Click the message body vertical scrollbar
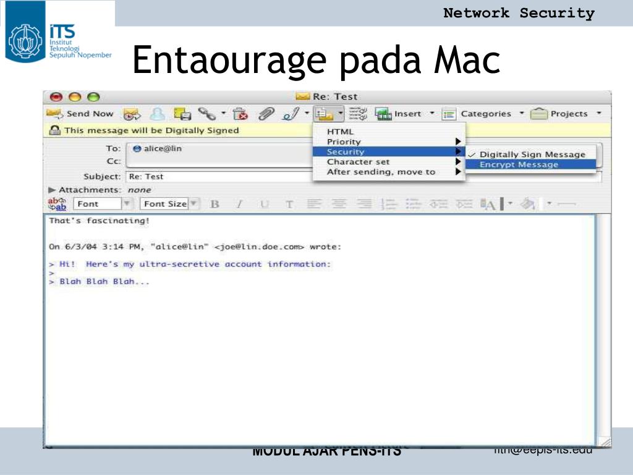The height and width of the screenshot is (475, 633). click(603, 325)
